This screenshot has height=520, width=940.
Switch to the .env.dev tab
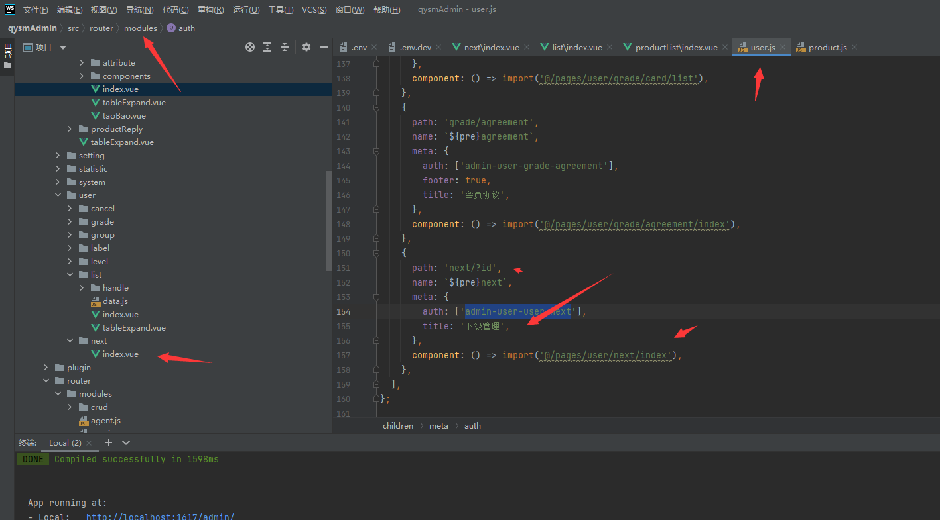[x=415, y=48]
